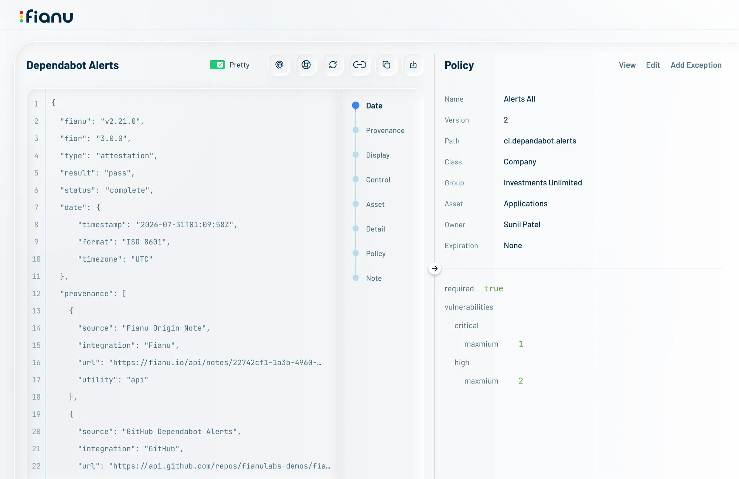The width and height of the screenshot is (739, 479).
Task: Go to the Control section
Action: point(378,180)
